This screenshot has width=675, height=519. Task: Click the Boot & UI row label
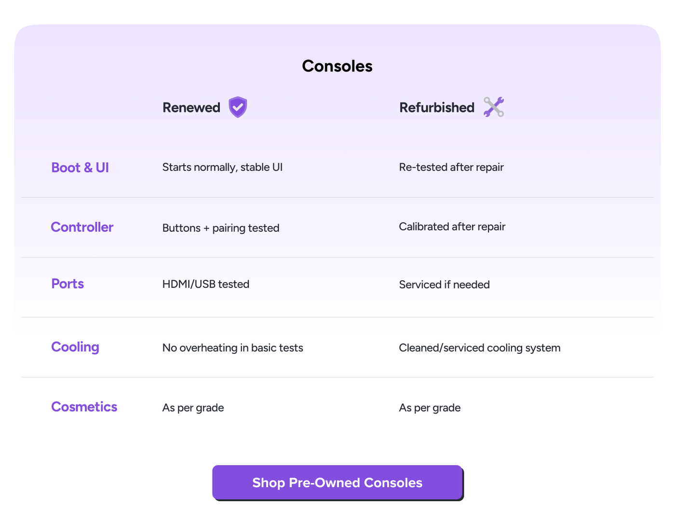(x=80, y=168)
